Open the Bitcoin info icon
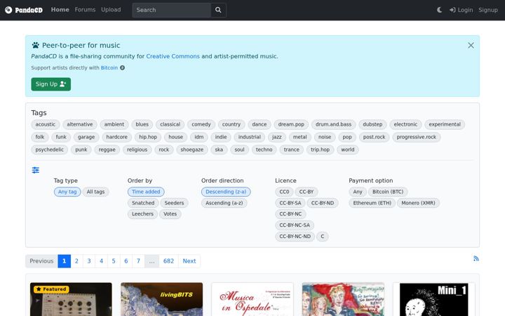The image size is (505, 316). [x=122, y=67]
